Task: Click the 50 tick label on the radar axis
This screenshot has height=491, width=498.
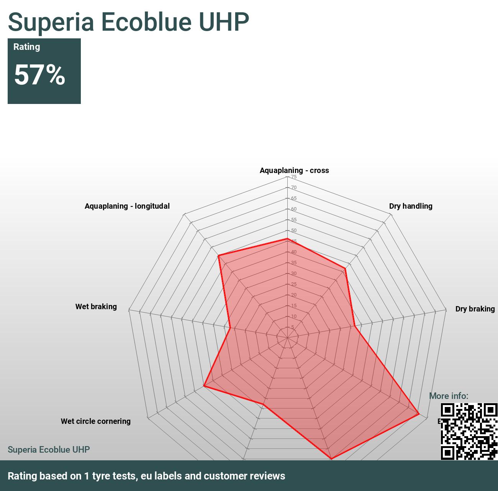Action: point(294,231)
